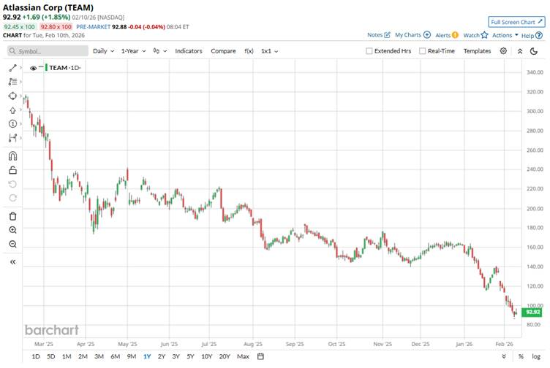This screenshot has height=368, width=550.
Task: Select the 6M range
Action: [x=115, y=356]
